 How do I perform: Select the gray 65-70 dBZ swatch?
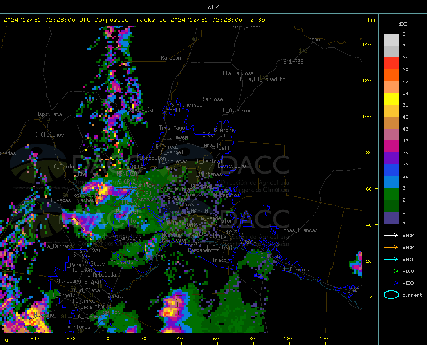(x=391, y=51)
